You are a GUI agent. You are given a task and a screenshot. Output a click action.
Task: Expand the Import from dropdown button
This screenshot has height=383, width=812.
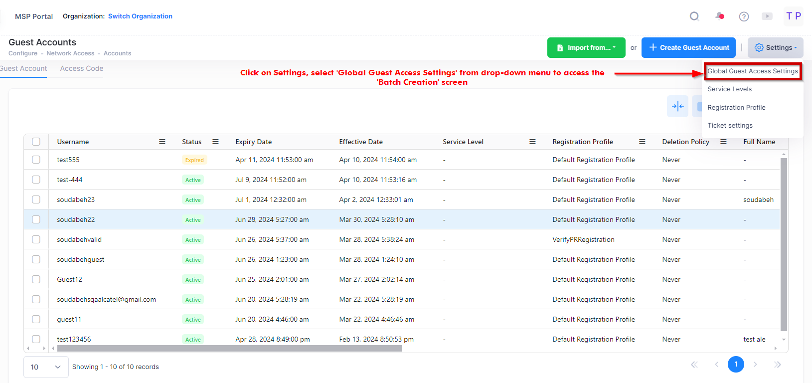pos(586,48)
